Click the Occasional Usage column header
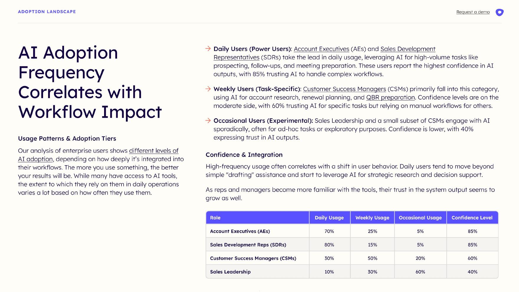This screenshot has height=292, width=519. click(420, 218)
